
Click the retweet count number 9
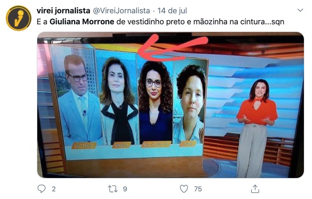(125, 189)
